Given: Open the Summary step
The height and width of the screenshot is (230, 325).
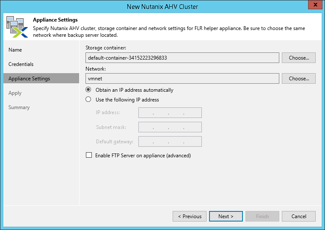Looking at the screenshot, I should (19, 107).
